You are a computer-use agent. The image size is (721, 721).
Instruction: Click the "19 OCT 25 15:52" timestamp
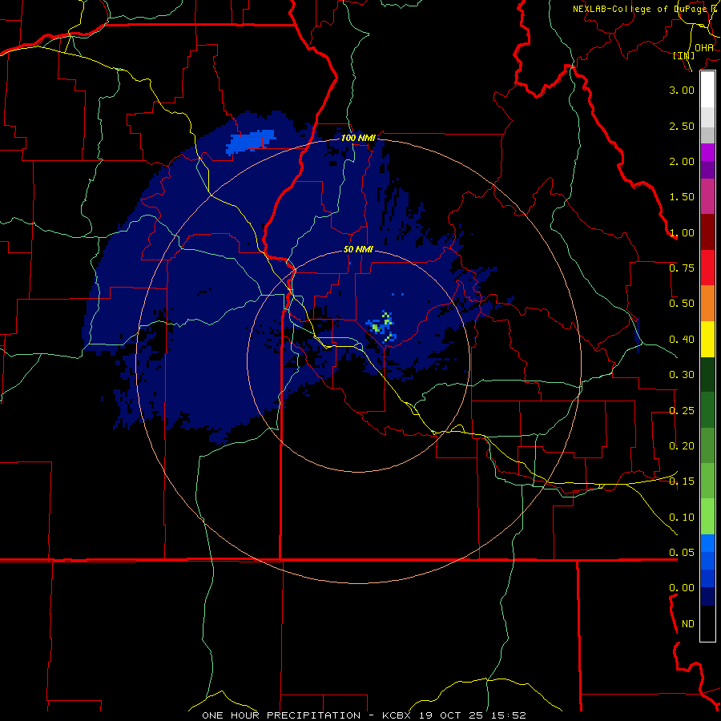pyautogui.click(x=473, y=715)
